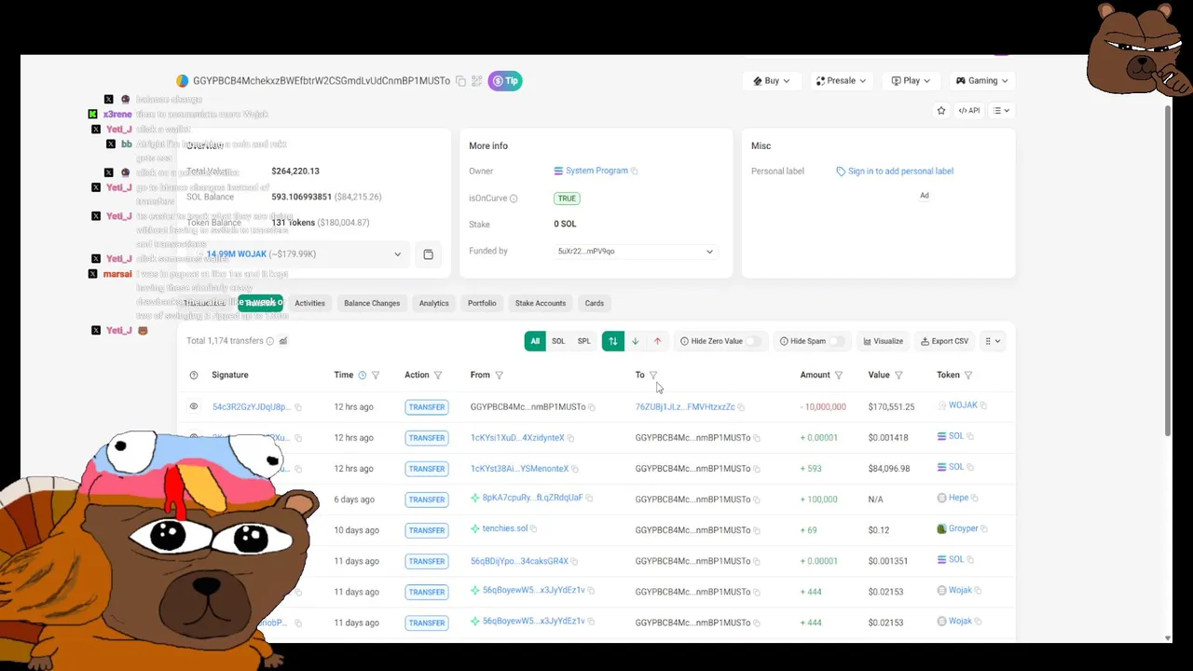Filter to outgoing transfers with red up arrow
The height and width of the screenshot is (671, 1193).
point(657,341)
